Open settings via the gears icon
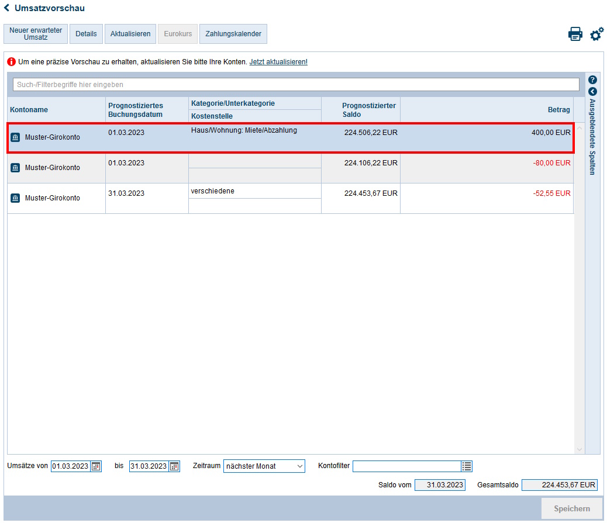607x523 pixels. click(596, 34)
